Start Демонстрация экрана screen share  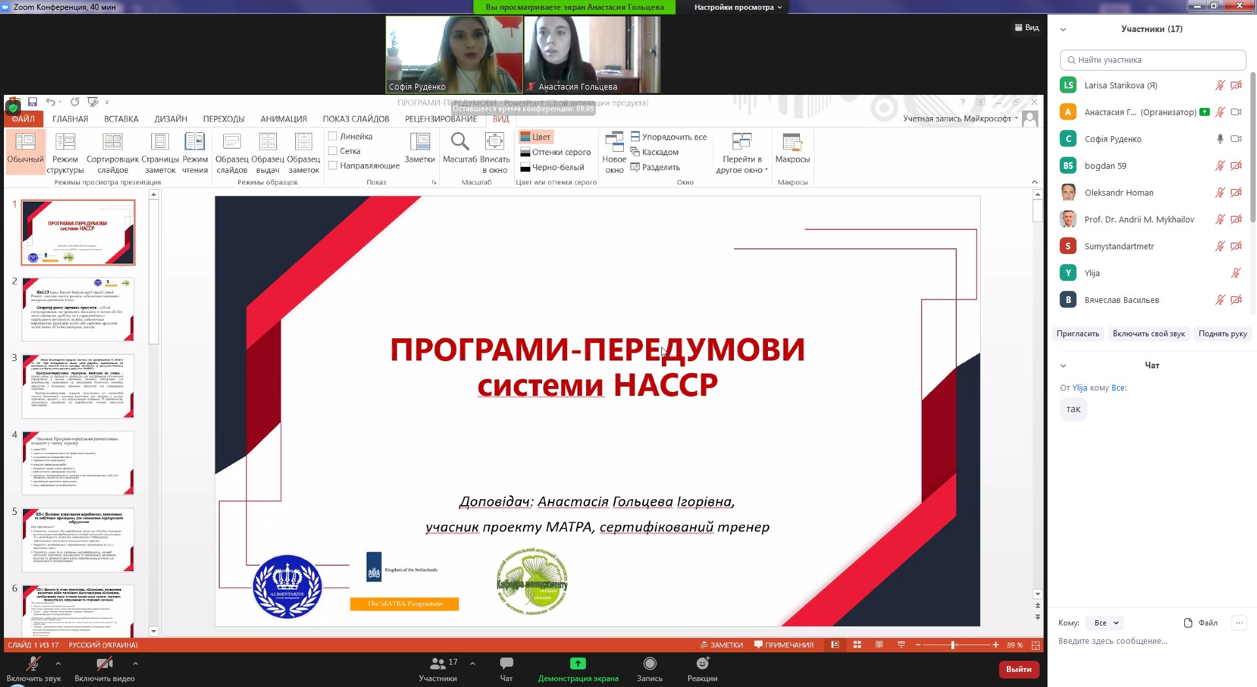click(578, 669)
